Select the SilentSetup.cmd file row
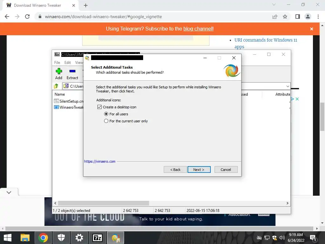The width and height of the screenshot is (325, 244). (x=69, y=101)
